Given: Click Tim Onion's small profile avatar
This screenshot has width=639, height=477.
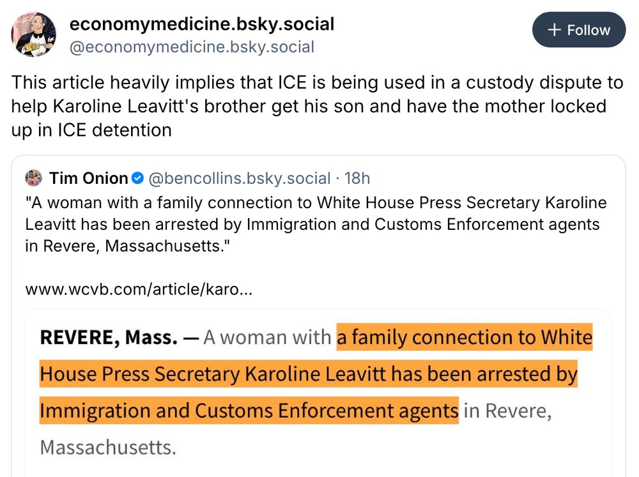Looking at the screenshot, I should [35, 178].
